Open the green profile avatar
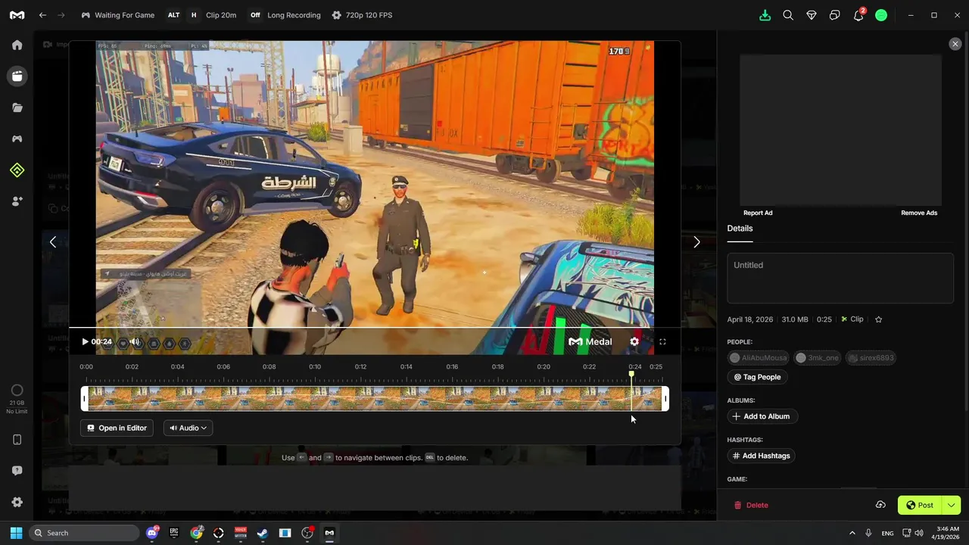 tap(881, 15)
